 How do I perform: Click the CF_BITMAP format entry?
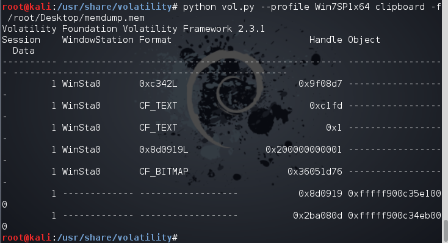[164, 172]
